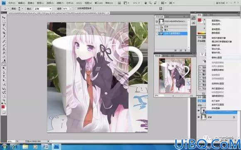
Task: Select the Gradient tool
Action: coord(4,60)
